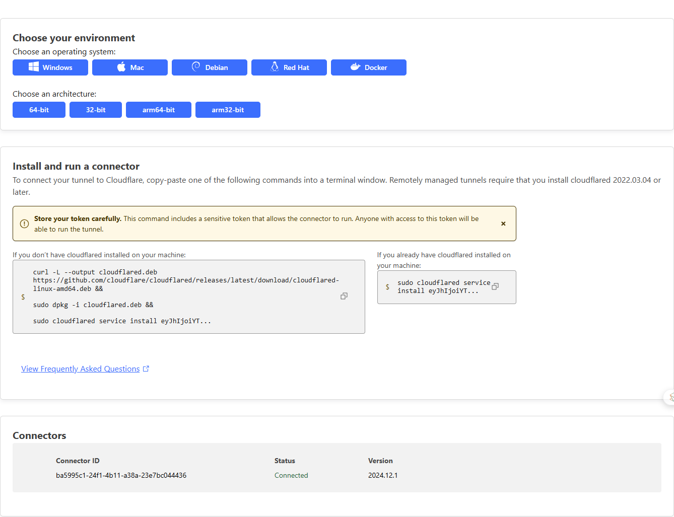This screenshot has width=674, height=517.
Task: Click the connector ID ba5995c1-24f1-4b11-a38a-23e7bc044436
Action: point(121,475)
